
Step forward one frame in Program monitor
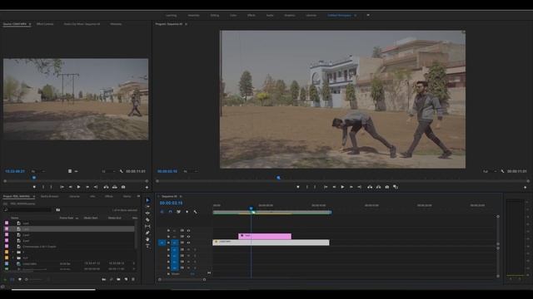pyautogui.click(x=351, y=187)
